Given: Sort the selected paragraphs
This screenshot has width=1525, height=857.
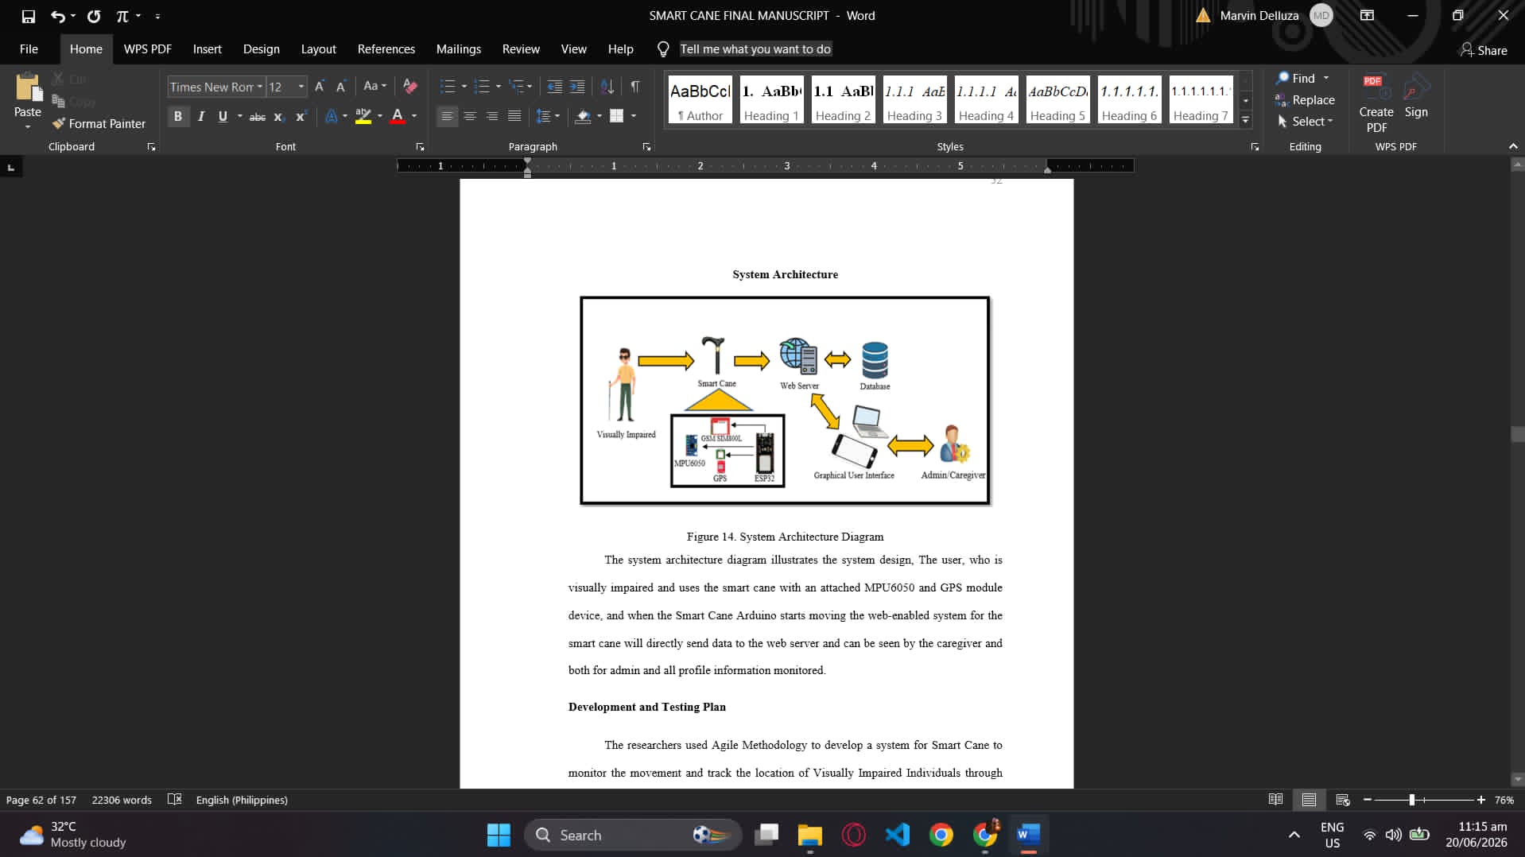Looking at the screenshot, I should 607,87.
